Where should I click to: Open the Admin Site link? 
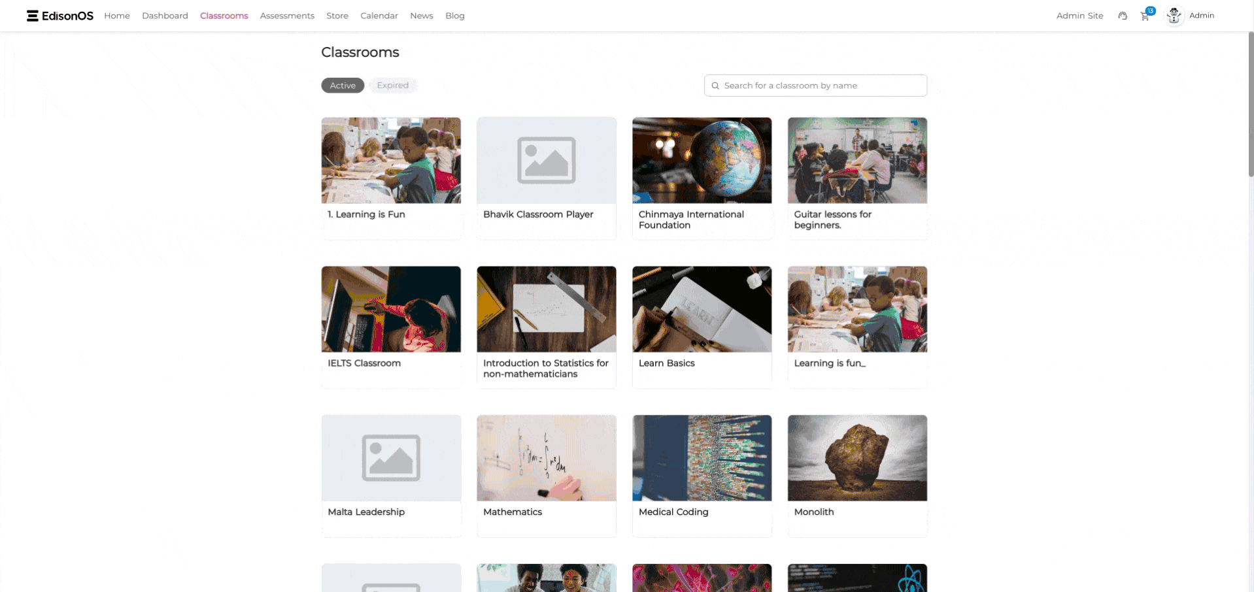(x=1079, y=16)
